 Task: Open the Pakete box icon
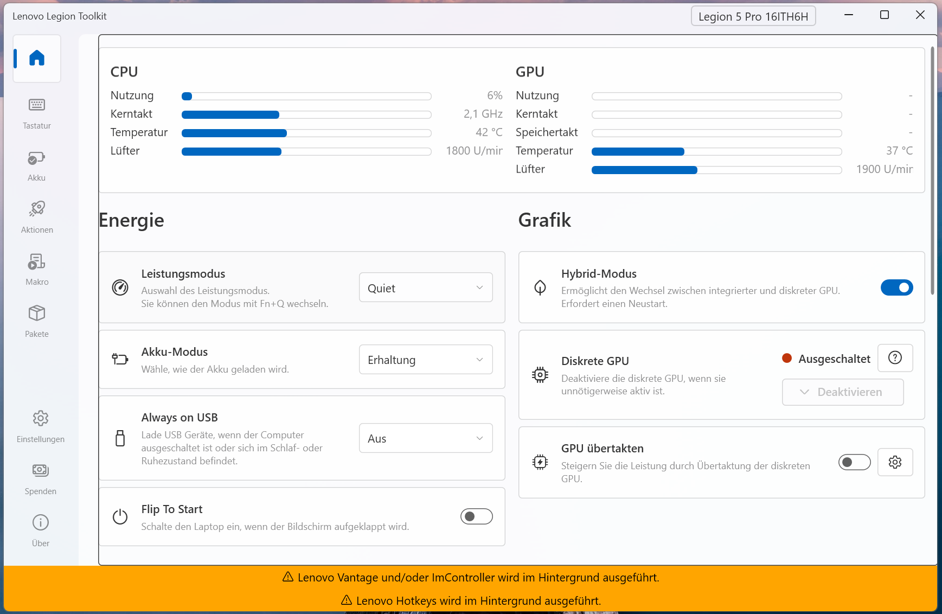[x=37, y=313]
